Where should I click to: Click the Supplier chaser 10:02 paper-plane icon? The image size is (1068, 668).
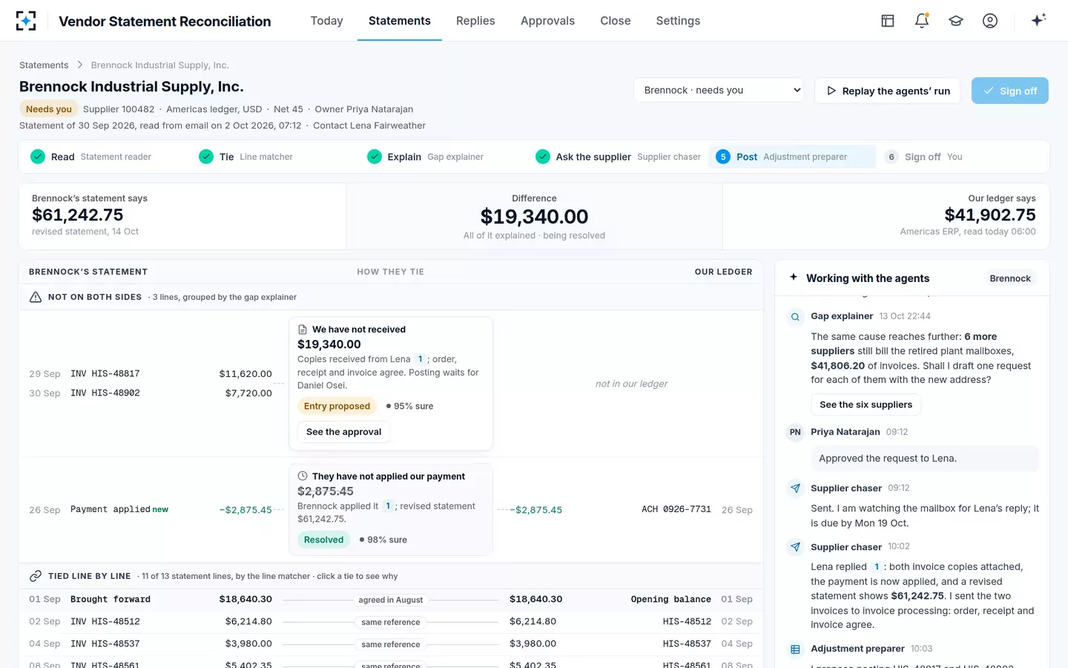795,547
